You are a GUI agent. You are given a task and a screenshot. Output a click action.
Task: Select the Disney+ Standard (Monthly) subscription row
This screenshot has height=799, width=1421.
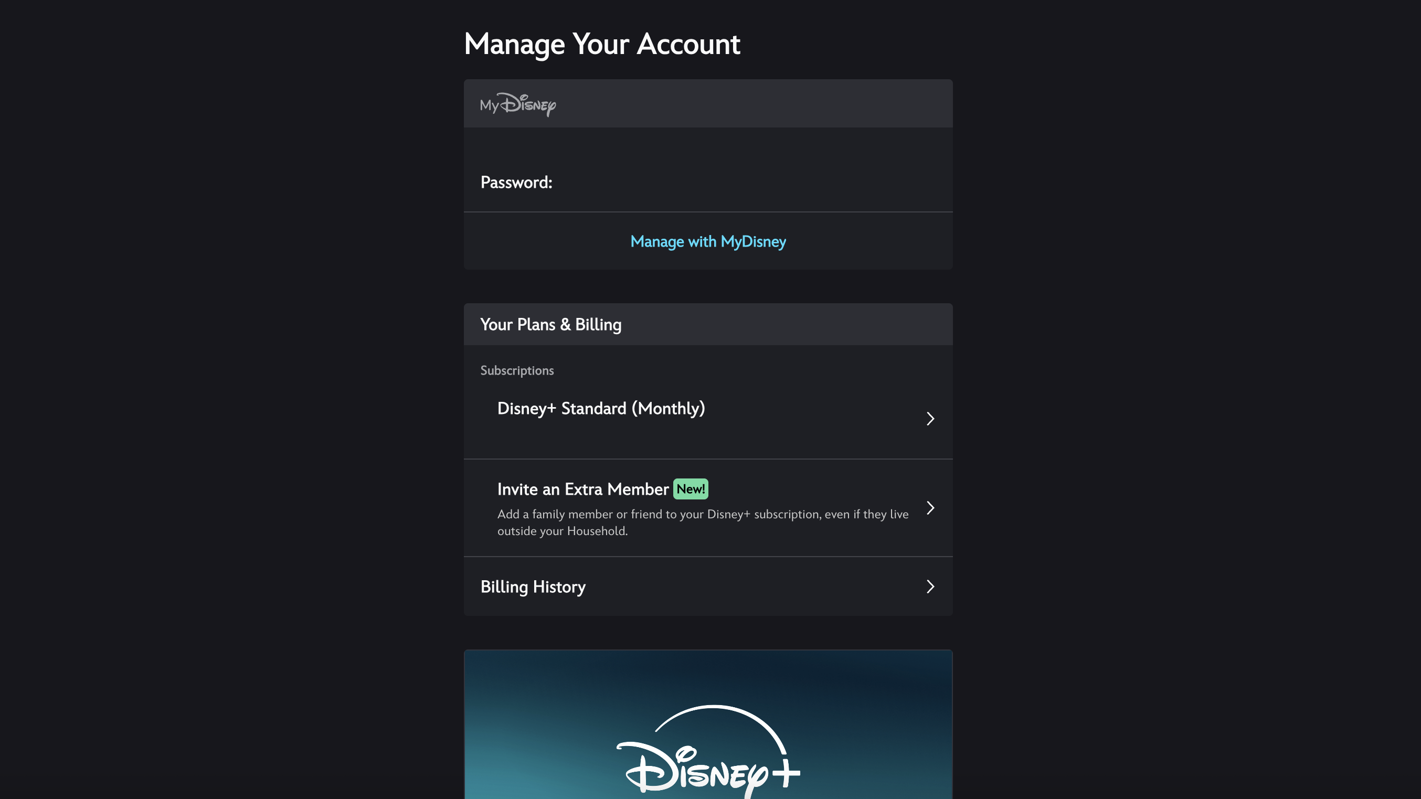click(x=601, y=409)
